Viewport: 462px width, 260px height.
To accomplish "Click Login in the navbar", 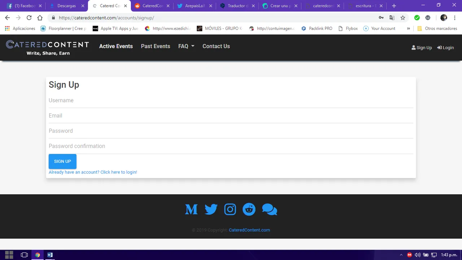I will pyautogui.click(x=445, y=48).
